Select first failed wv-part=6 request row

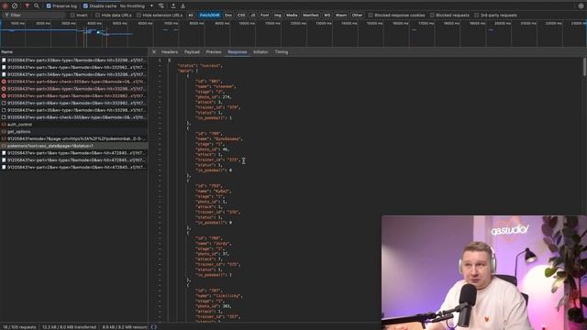73,82
